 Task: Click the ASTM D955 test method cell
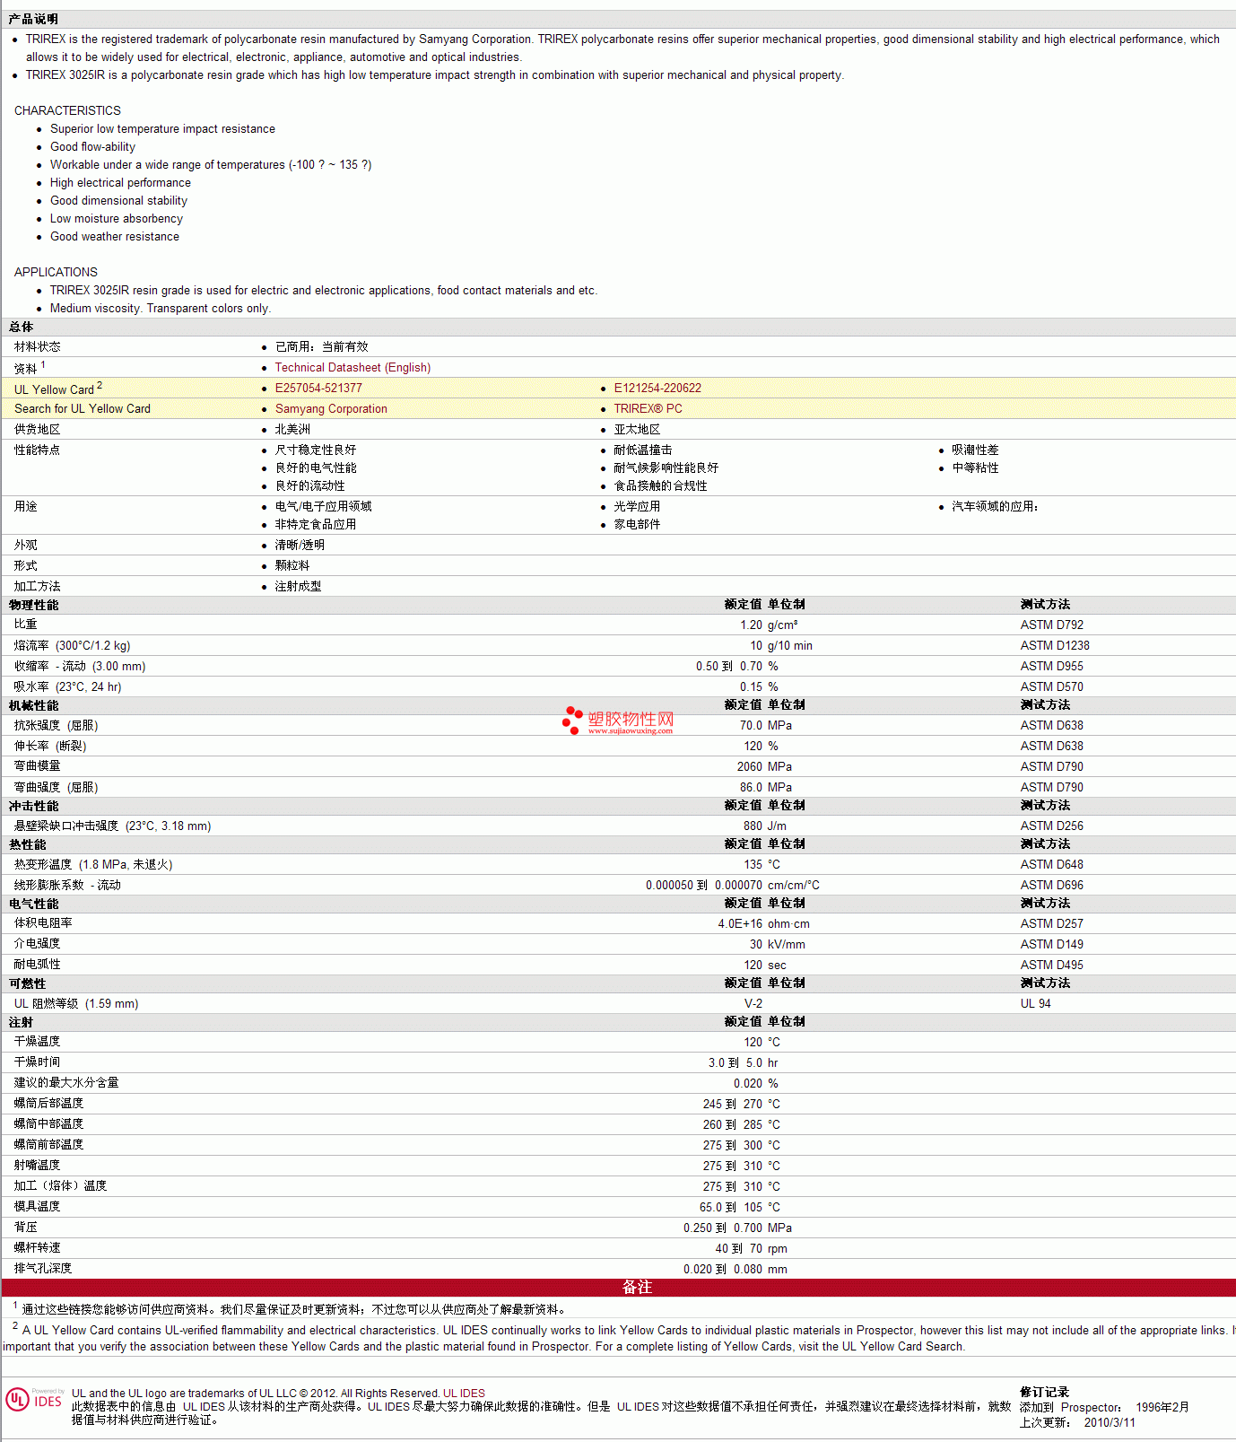coord(1051,667)
